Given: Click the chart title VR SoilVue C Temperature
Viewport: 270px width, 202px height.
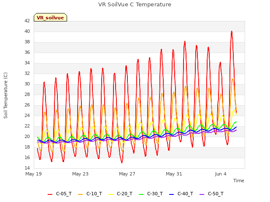Looking at the screenshot, I should [135, 5].
